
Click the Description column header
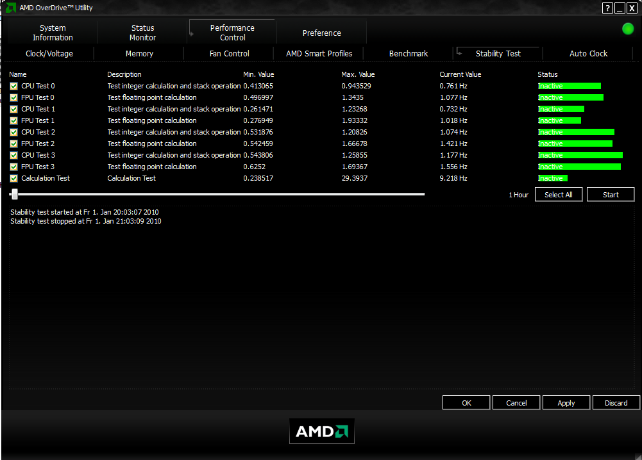pos(124,74)
